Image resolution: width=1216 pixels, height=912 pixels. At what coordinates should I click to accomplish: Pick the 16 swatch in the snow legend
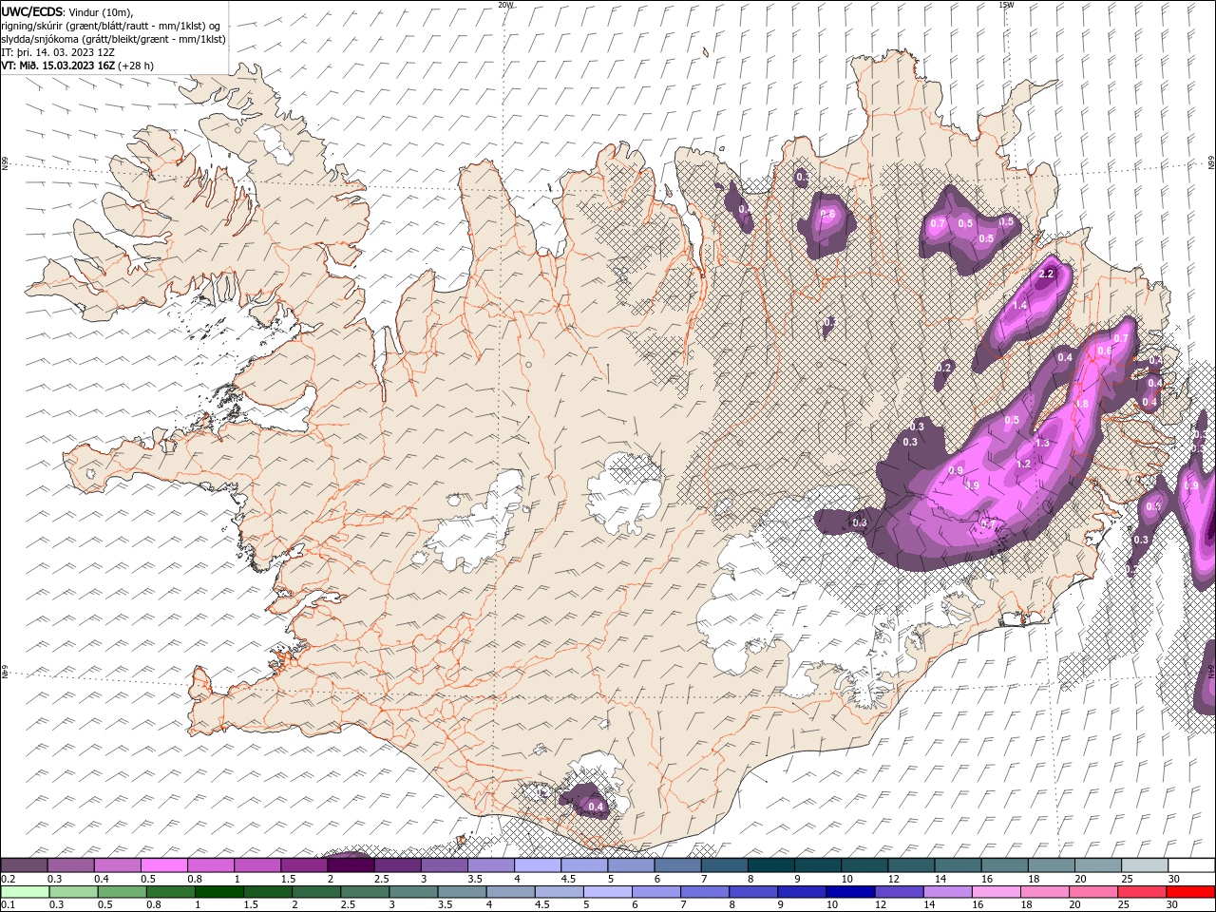click(1003, 865)
